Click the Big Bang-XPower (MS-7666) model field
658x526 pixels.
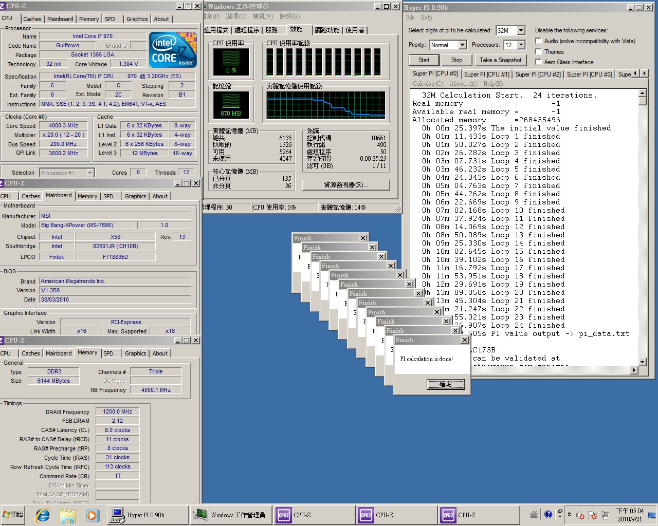[87, 225]
